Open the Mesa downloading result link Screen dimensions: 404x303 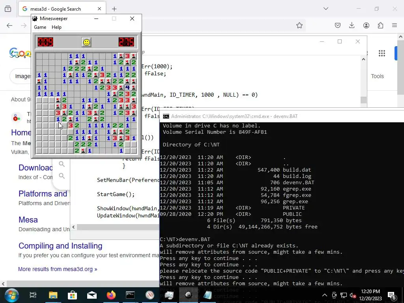tap(28, 220)
